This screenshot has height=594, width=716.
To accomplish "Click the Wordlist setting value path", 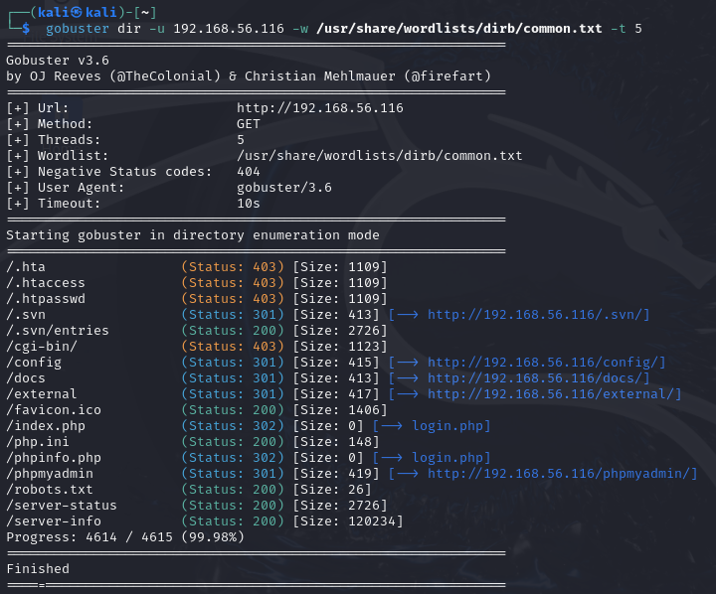I will coord(380,156).
